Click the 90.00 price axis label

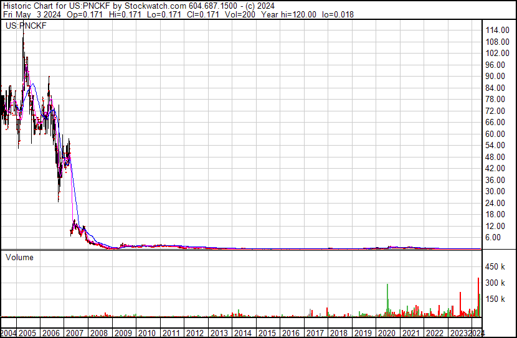[495, 76]
